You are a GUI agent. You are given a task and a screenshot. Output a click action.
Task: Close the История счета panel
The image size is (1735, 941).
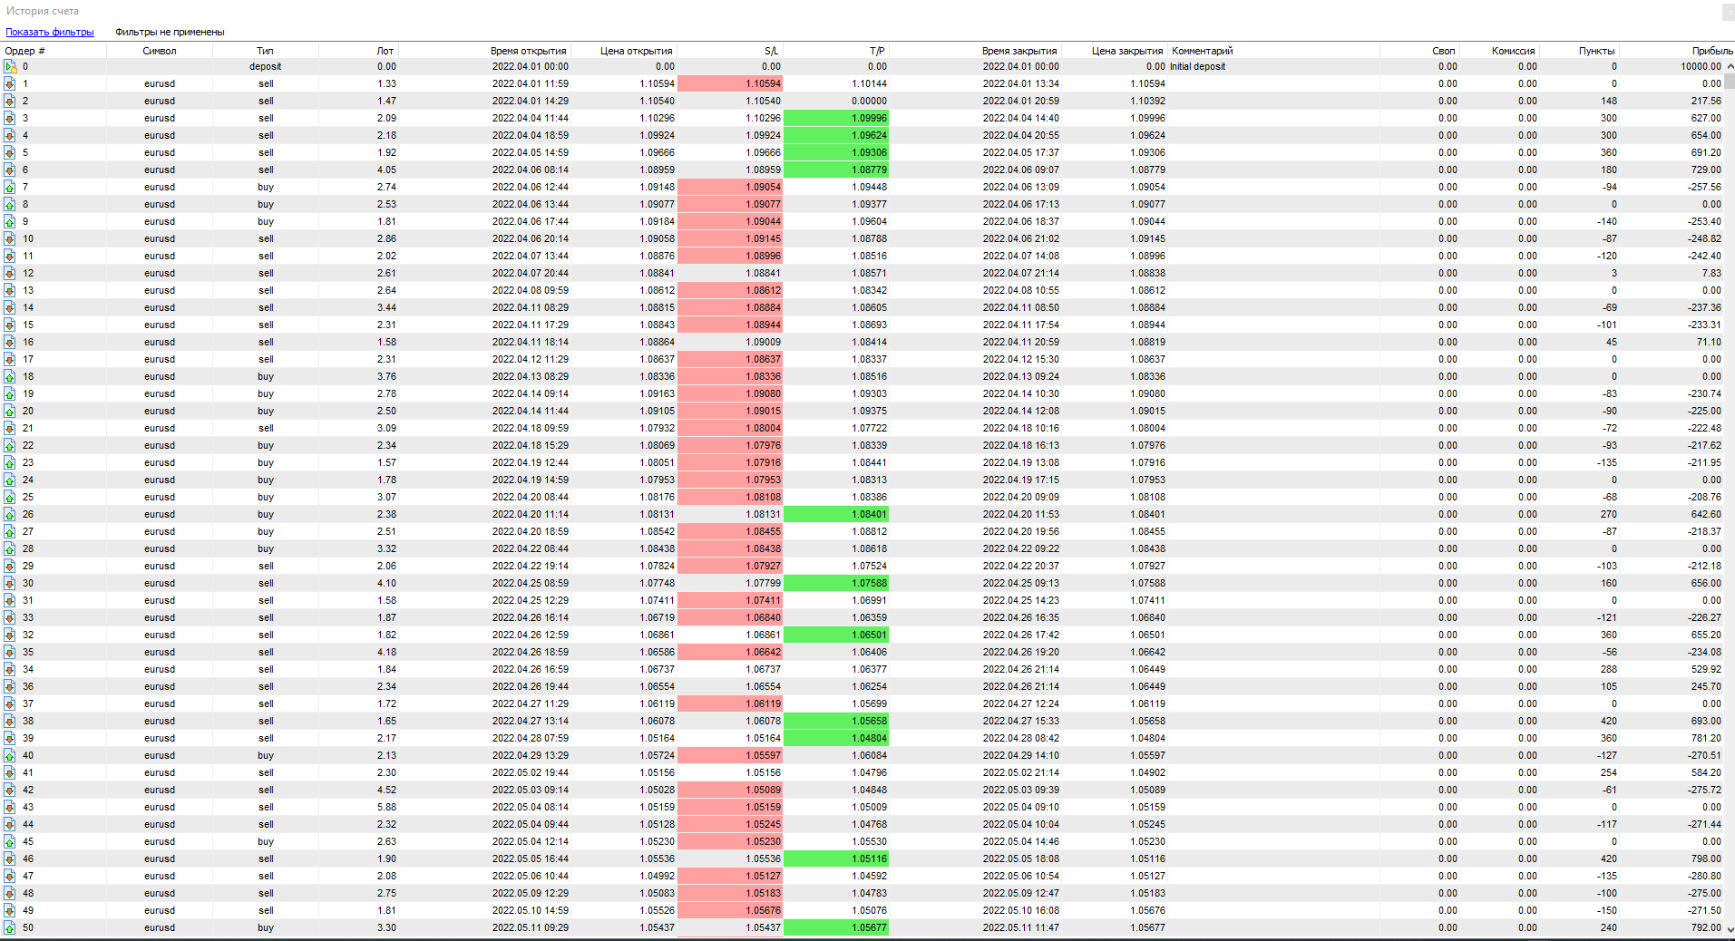tap(1728, 12)
